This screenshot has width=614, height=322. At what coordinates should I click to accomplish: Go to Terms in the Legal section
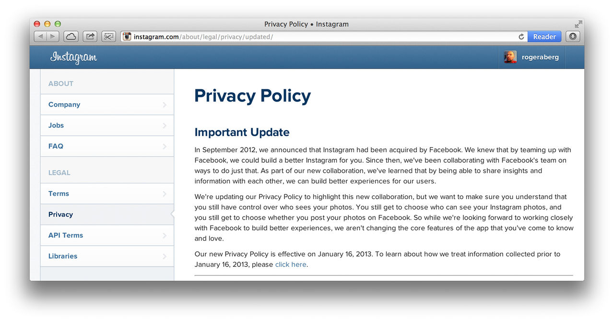(106, 194)
